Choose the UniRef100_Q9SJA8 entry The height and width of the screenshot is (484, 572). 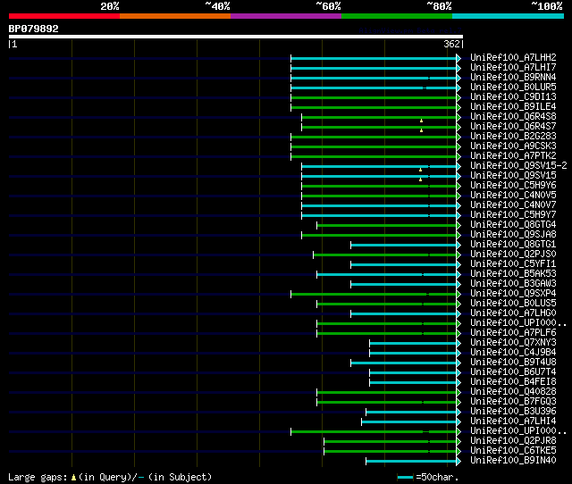pyautogui.click(x=513, y=234)
